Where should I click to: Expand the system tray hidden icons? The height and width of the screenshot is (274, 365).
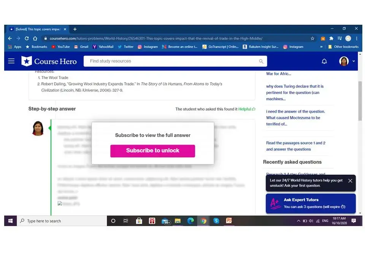(298, 221)
